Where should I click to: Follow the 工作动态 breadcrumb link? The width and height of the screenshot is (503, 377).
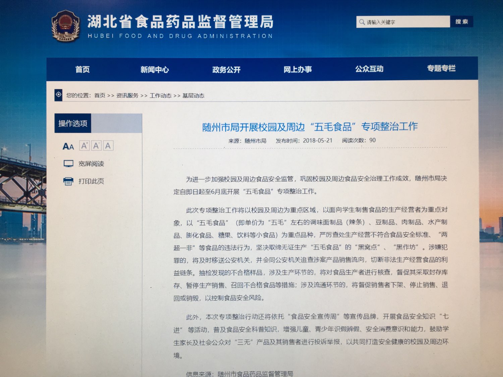pos(160,96)
